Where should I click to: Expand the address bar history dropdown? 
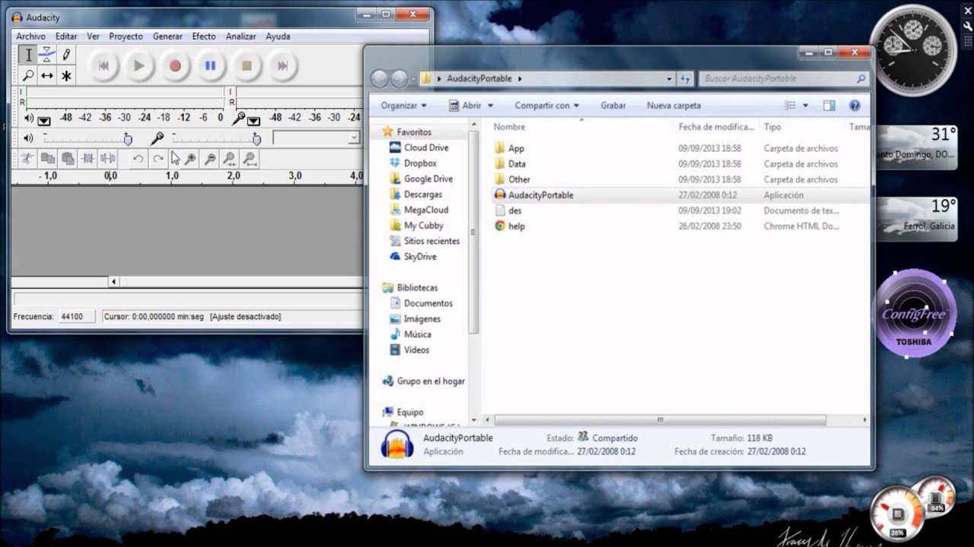(x=670, y=78)
